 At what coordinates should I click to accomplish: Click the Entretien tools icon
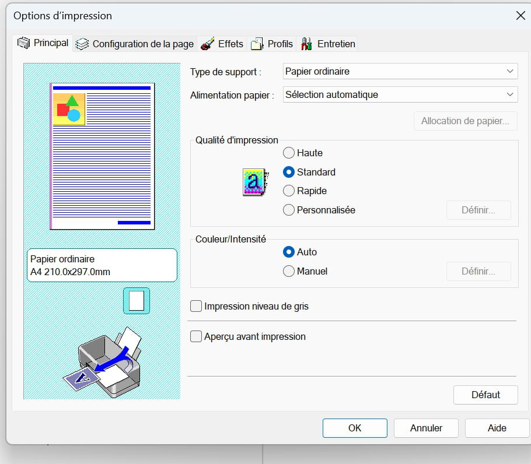[x=306, y=44]
